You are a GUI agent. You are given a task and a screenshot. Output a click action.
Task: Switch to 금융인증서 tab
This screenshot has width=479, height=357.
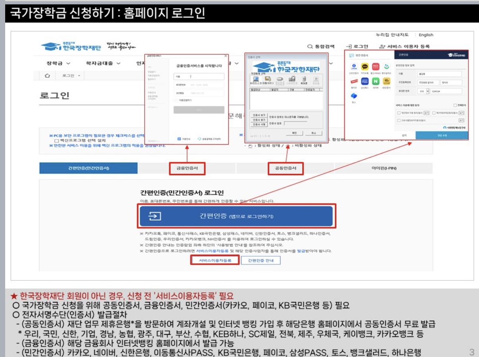187,168
